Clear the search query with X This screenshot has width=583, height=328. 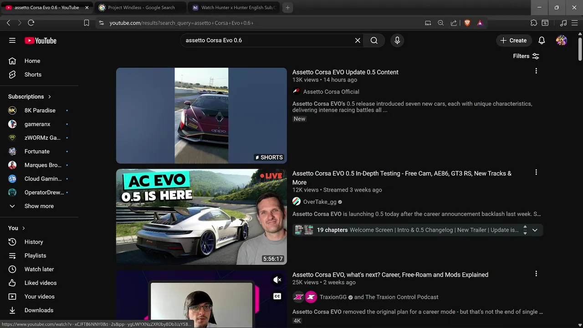358,41
